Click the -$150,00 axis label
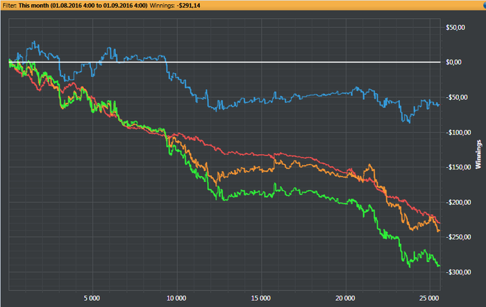Image resolution: width=486 pixels, height=307 pixels. 458,167
